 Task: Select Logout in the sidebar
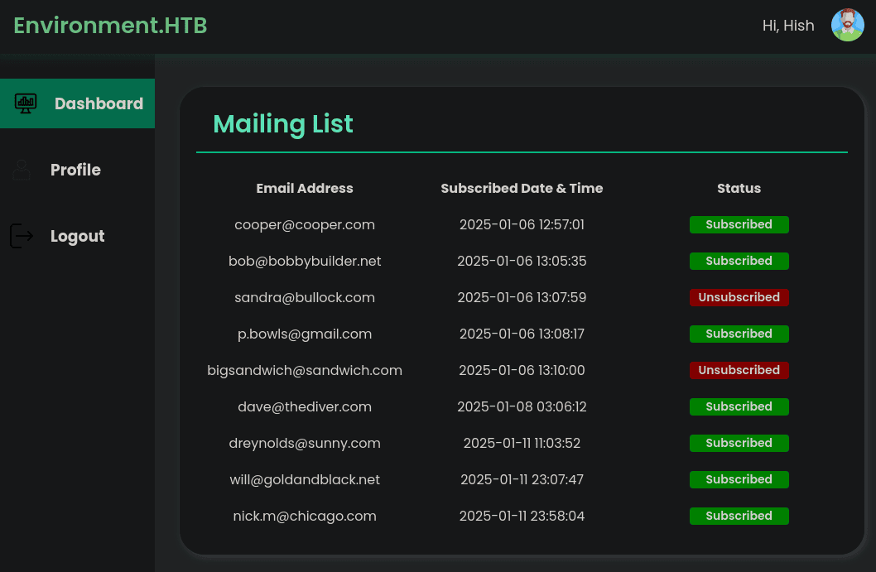(77, 236)
